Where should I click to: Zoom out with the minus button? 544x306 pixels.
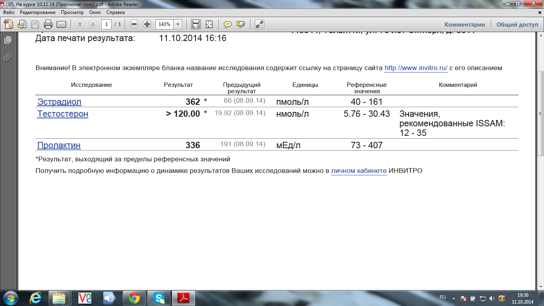134,24
